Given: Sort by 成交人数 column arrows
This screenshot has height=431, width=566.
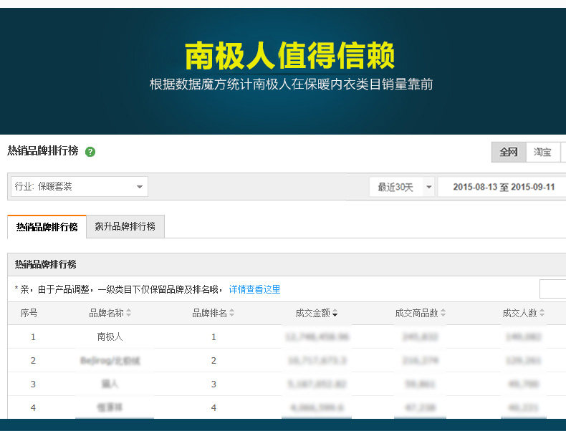Looking at the screenshot, I should 542,313.
